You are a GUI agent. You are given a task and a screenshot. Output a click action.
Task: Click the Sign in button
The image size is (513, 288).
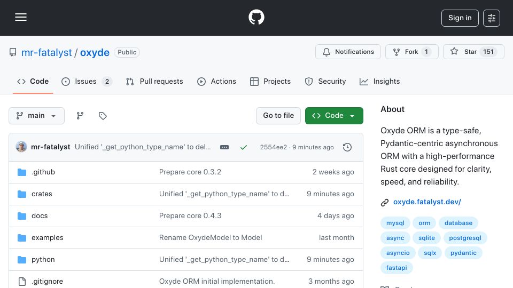coord(460,18)
